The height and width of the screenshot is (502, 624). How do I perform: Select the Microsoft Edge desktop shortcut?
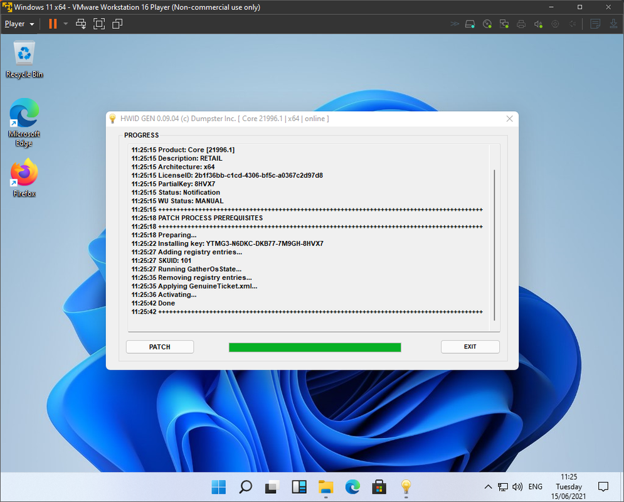[24, 122]
